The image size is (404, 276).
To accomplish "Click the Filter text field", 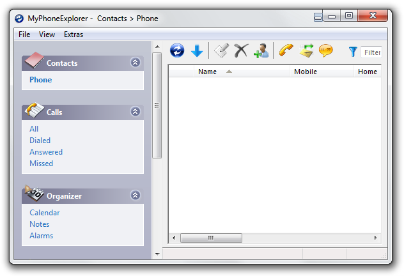I will tap(371, 52).
